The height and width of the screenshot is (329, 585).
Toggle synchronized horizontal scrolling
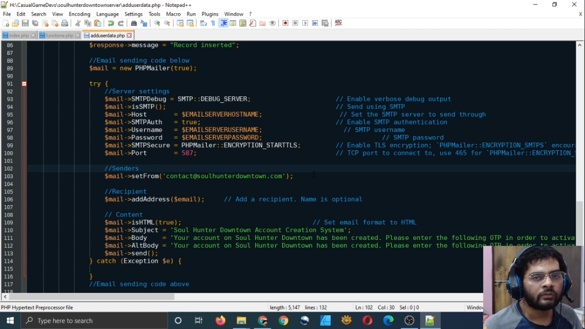coord(190,23)
